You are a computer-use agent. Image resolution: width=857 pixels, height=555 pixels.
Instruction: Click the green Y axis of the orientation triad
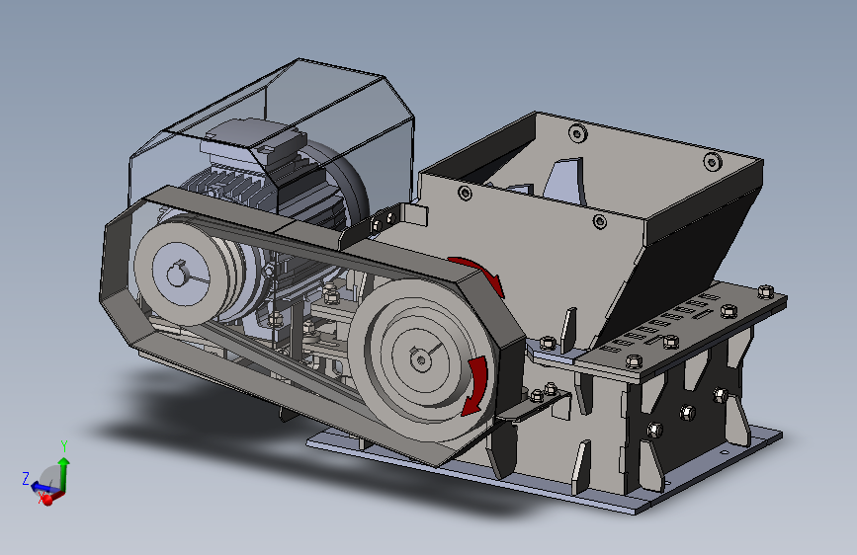pos(64,472)
